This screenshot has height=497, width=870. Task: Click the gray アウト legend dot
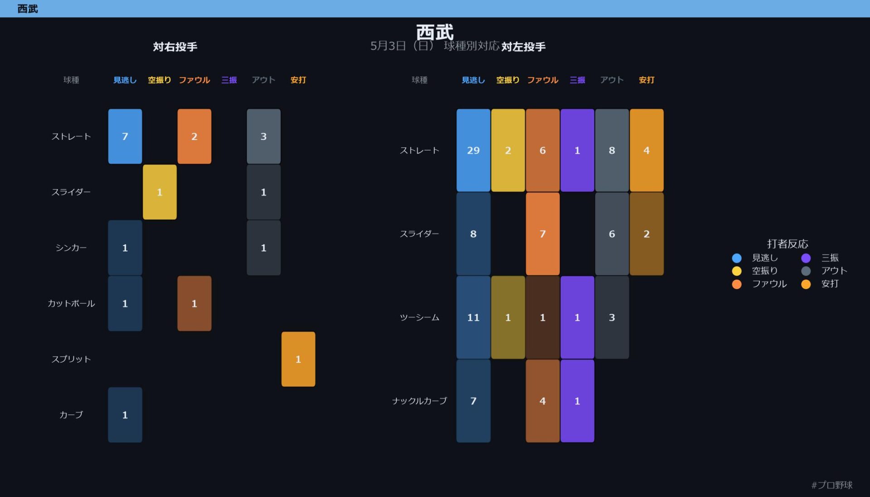click(x=806, y=271)
